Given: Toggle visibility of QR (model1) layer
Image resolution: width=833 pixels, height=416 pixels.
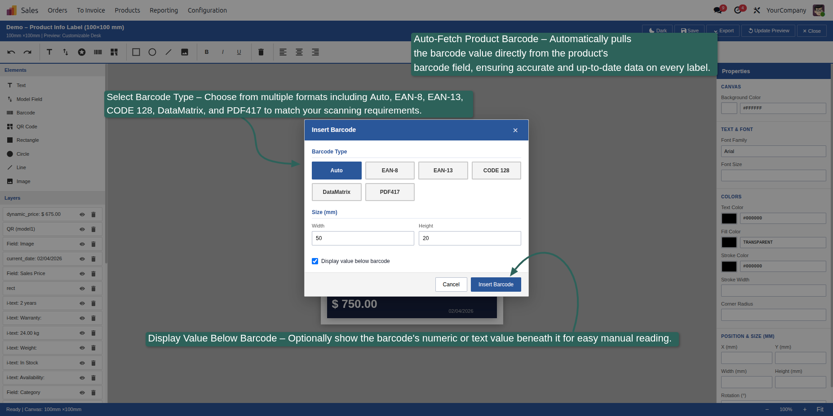Looking at the screenshot, I should (82, 229).
